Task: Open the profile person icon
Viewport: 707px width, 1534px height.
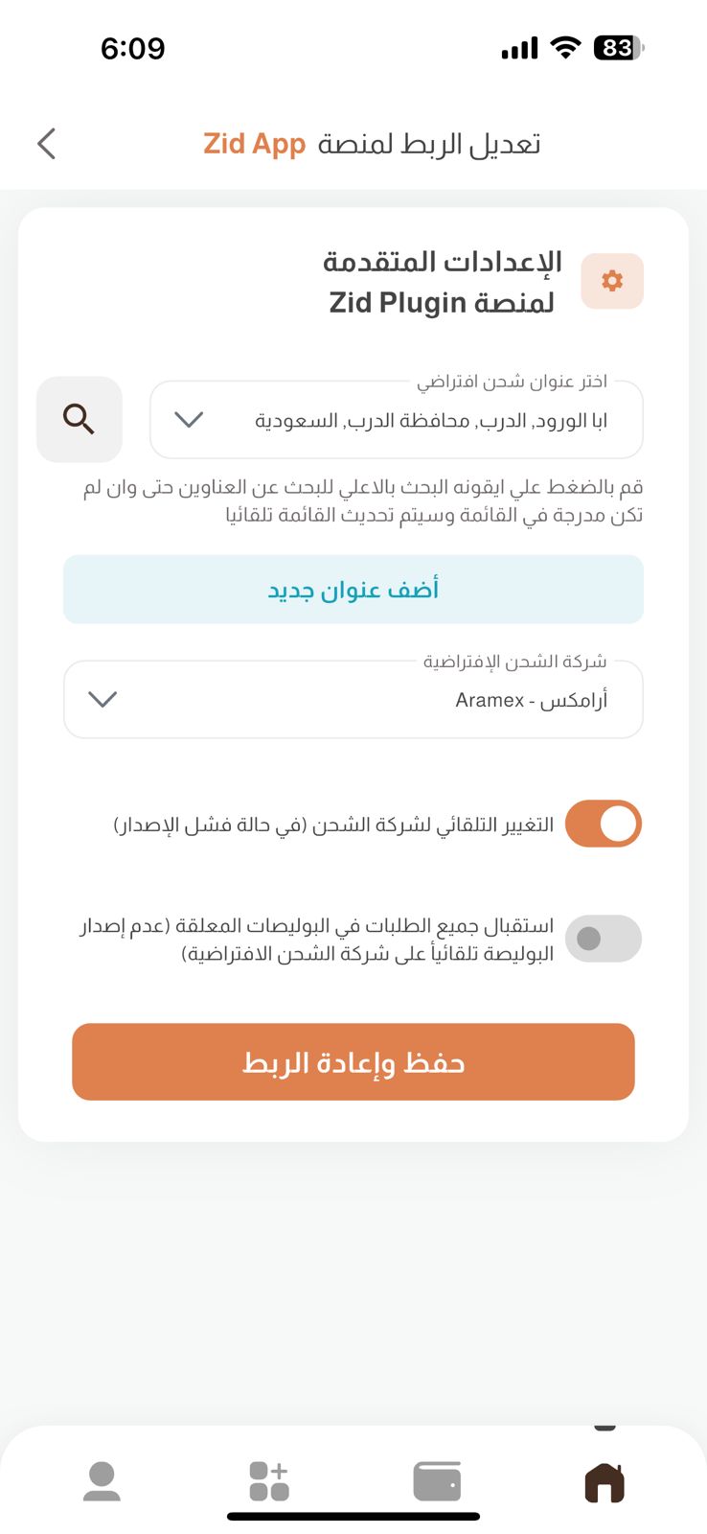Action: pyautogui.click(x=102, y=1481)
